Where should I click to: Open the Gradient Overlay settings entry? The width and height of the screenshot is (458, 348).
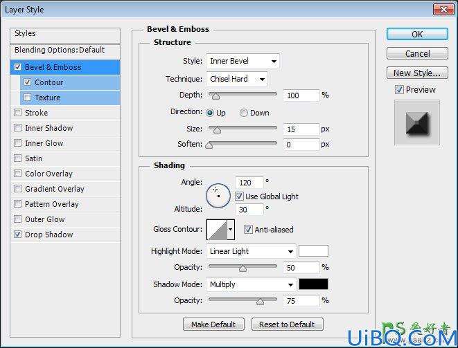point(55,189)
